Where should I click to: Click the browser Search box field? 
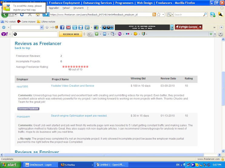pos(188,15)
